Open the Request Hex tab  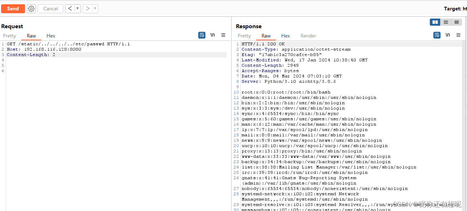click(51, 36)
